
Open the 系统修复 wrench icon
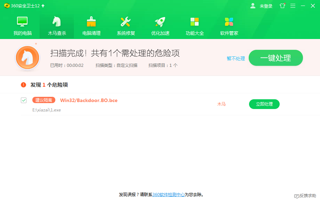126,22
